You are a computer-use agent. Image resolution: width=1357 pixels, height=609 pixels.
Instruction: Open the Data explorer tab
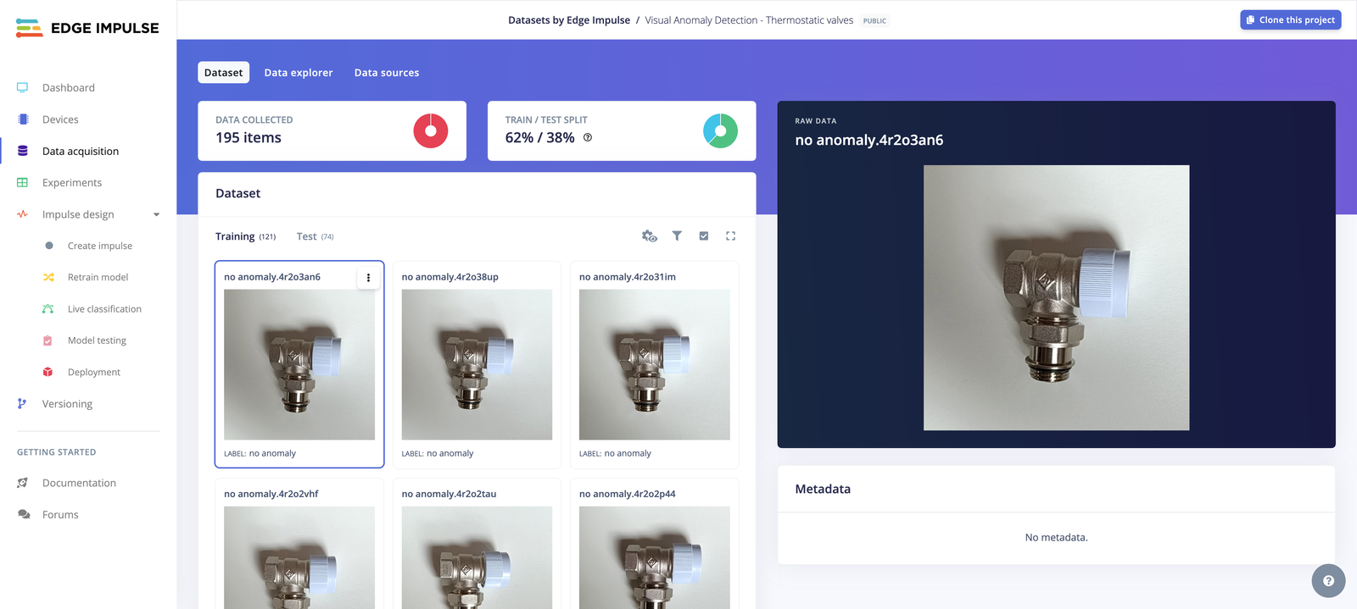(x=299, y=73)
